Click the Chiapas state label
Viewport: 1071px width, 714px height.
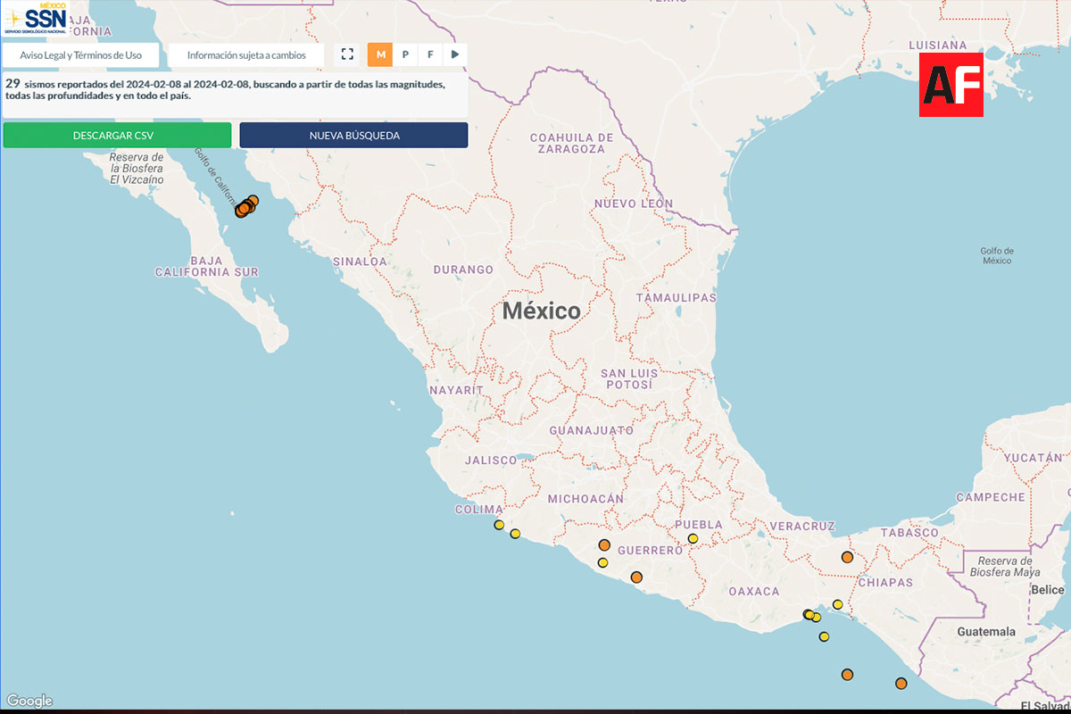coord(885,582)
